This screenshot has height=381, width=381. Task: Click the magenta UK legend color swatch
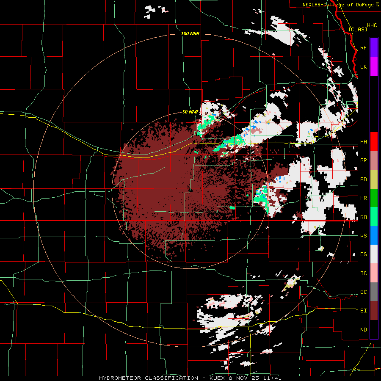[374, 66]
